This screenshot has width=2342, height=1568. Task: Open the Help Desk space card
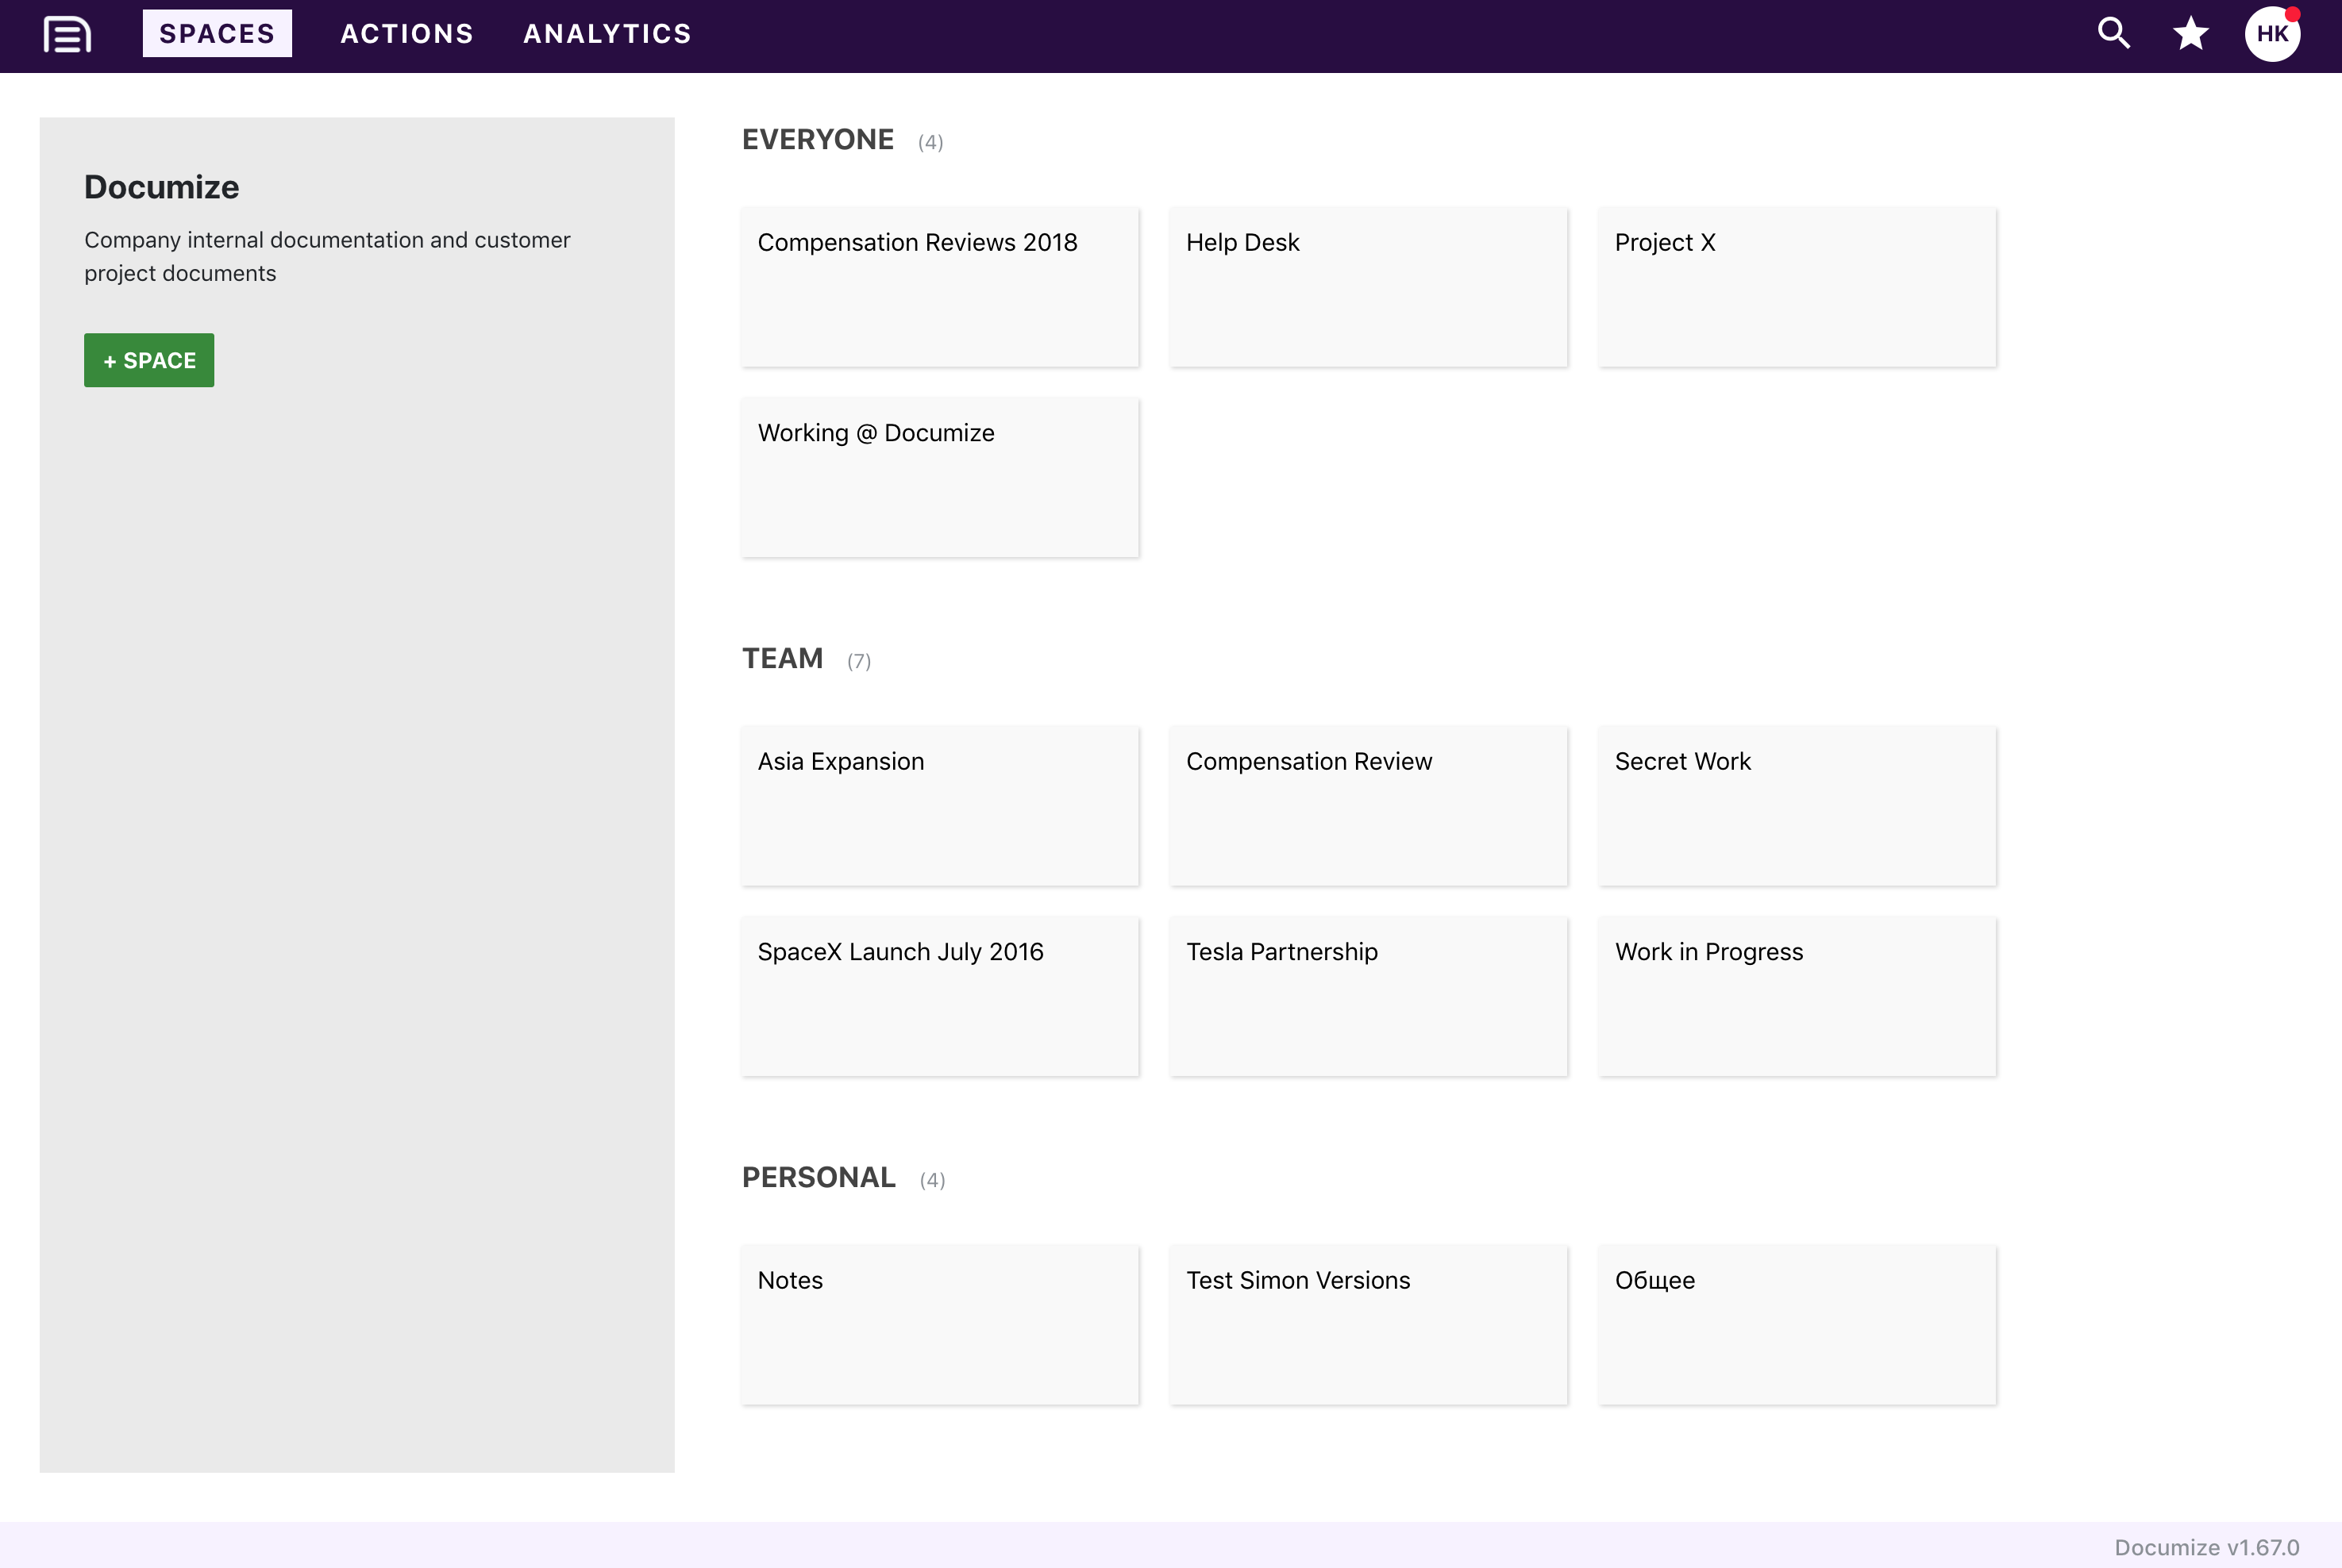[x=1369, y=287]
